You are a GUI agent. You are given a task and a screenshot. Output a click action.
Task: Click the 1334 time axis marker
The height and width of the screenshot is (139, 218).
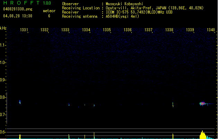click(86, 30)
